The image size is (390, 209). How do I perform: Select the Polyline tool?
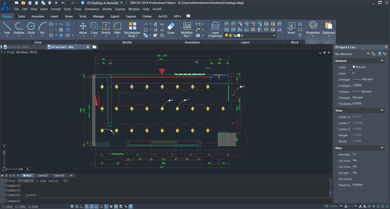(x=19, y=28)
